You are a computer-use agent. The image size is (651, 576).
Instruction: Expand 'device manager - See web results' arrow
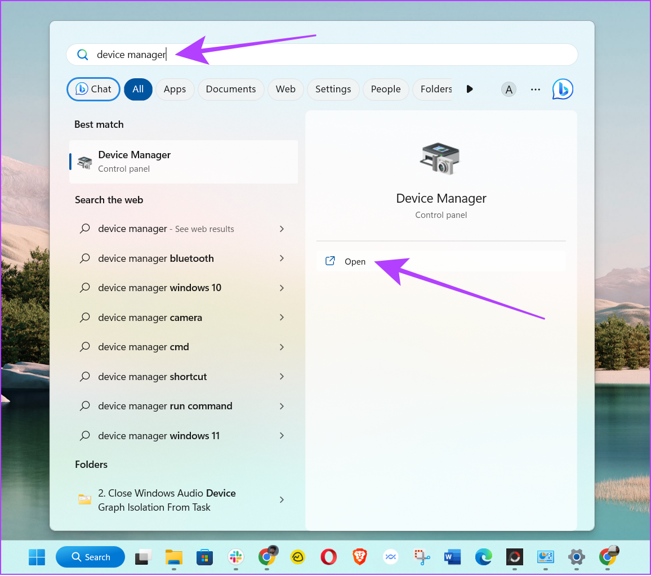click(282, 229)
